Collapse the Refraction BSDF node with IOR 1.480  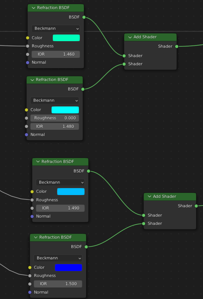(32, 80)
